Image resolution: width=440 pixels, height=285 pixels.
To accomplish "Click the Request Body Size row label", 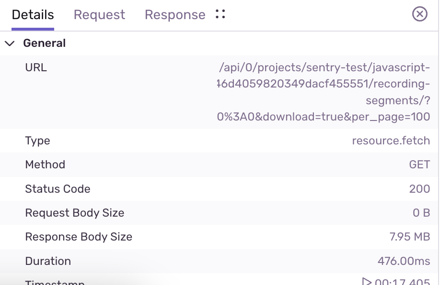I will 74,213.
